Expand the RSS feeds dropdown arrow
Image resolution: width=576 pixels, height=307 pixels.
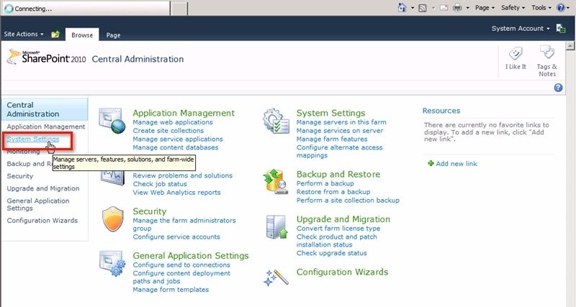[433, 8]
